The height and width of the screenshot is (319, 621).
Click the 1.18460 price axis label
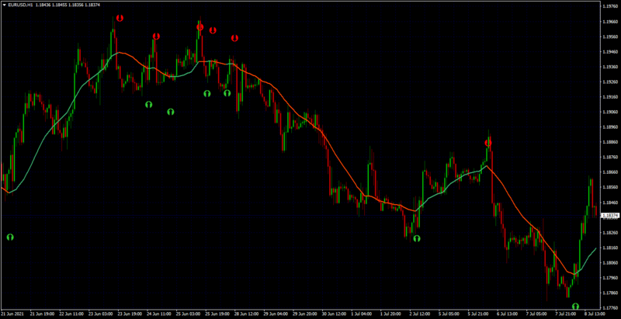pyautogui.click(x=610, y=203)
